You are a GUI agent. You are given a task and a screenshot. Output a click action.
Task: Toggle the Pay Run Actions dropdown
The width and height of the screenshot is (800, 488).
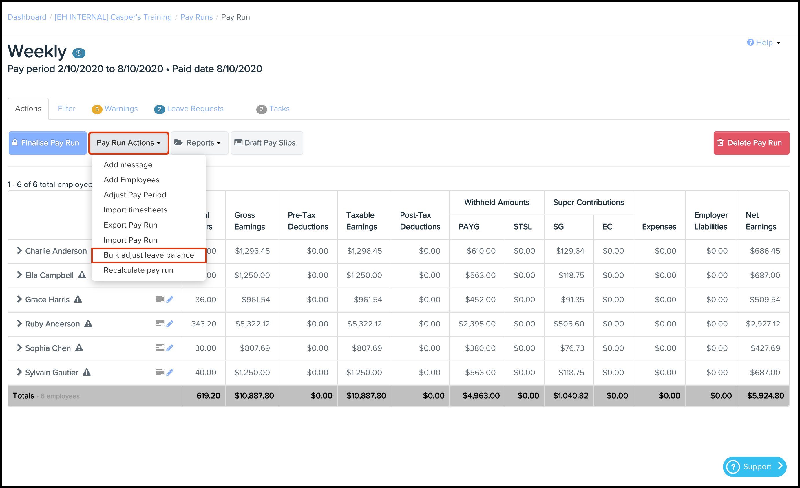pos(129,143)
